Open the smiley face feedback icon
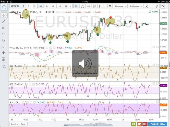170x127 pixels. (4, 7)
